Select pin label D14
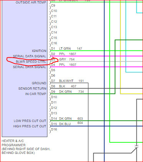This screenshot has height=162, width=143. [54, 119]
